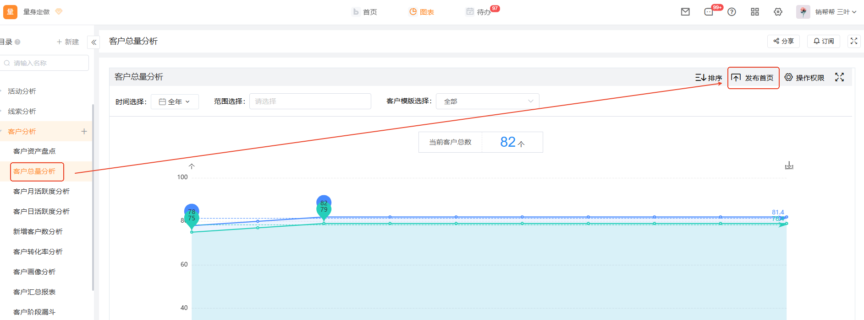Select 客户转化率分析 in the sidebar

pos(38,252)
